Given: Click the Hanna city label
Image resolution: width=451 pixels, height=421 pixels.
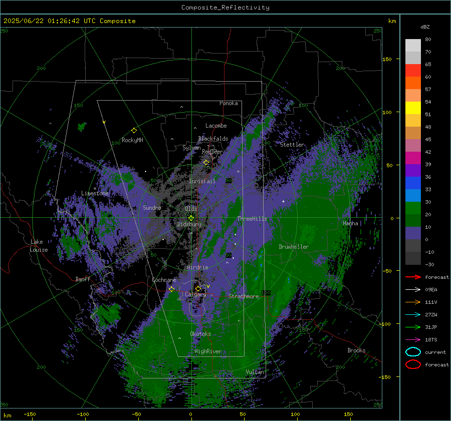Looking at the screenshot, I should (350, 223).
